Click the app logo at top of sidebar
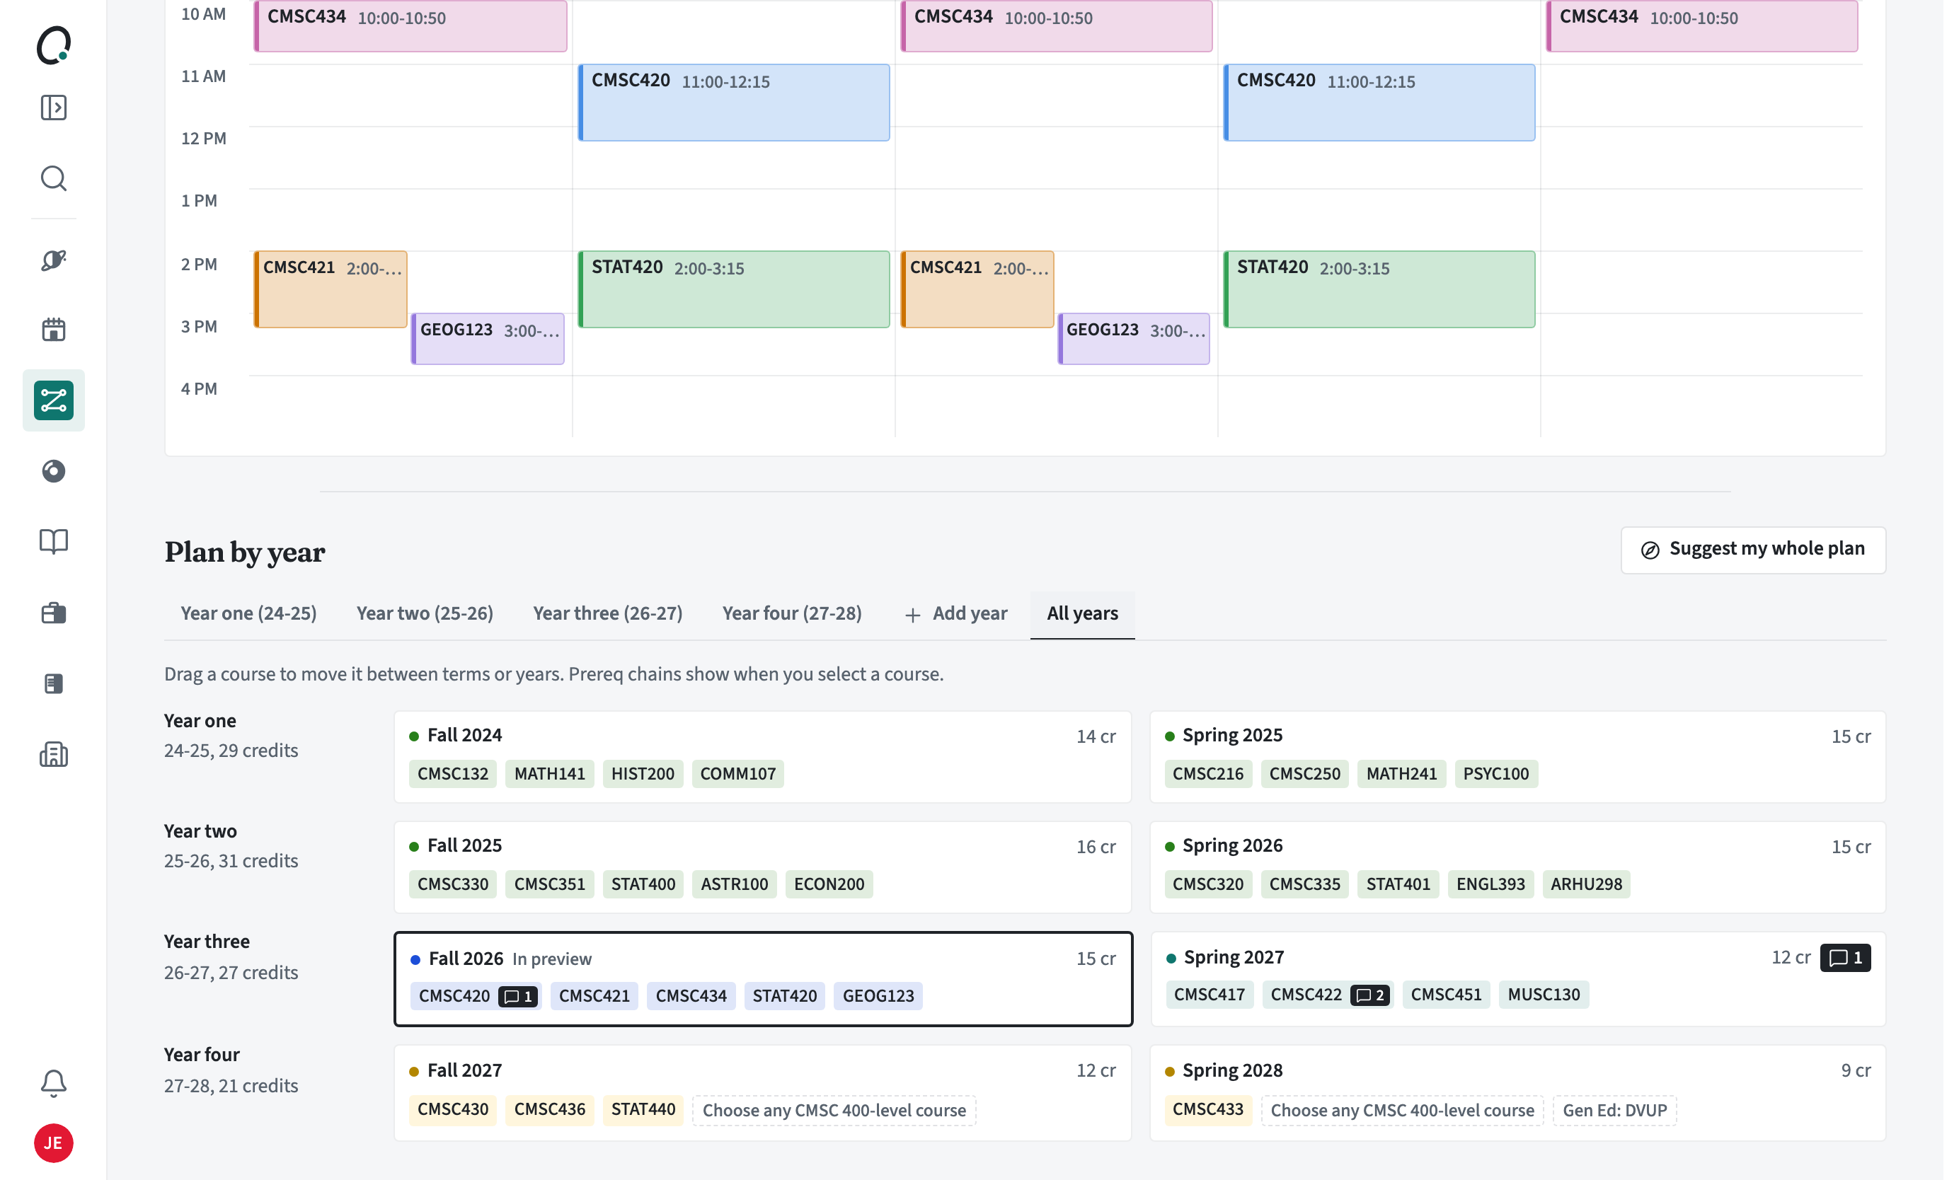 53,45
